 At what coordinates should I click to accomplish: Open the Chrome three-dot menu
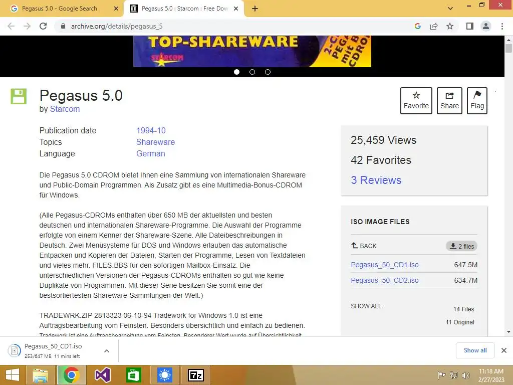(502, 26)
